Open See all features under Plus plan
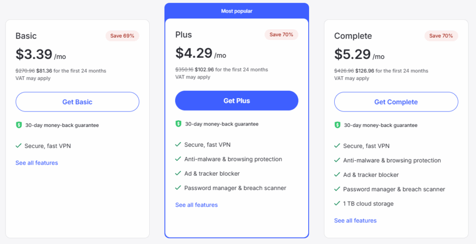The width and height of the screenshot is (476, 244). tap(196, 204)
